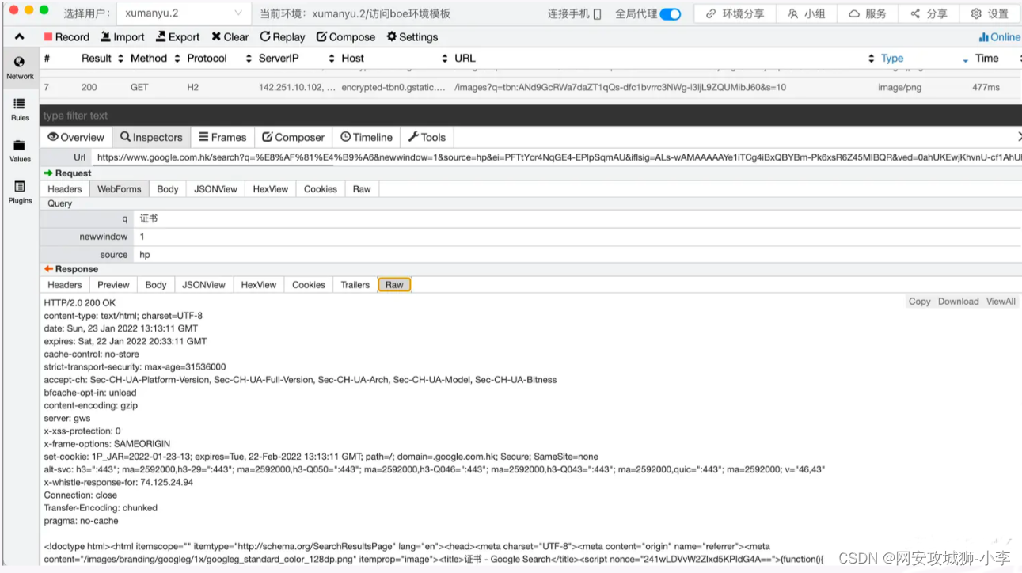
Task: Sort by the Result column
Action: click(102, 58)
